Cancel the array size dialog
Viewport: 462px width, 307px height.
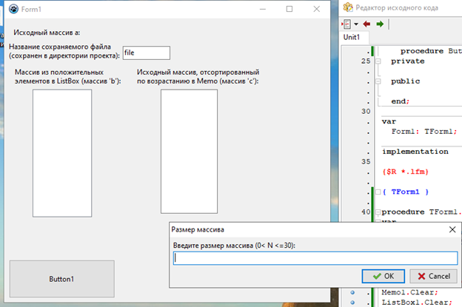pos(433,276)
